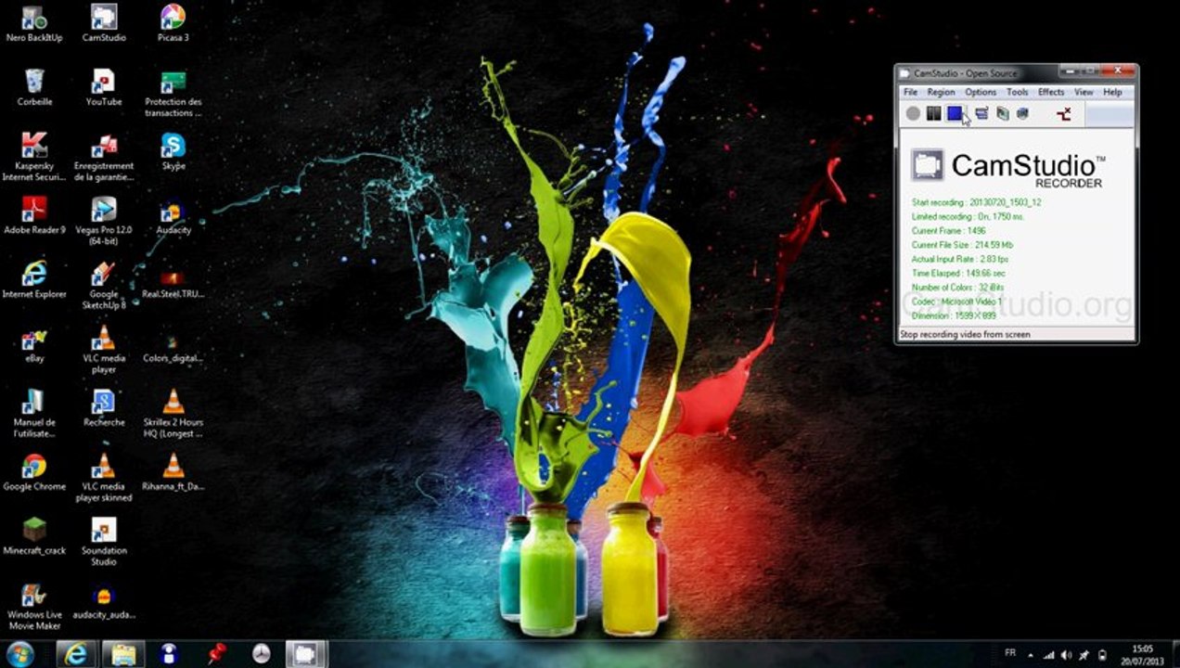1180x668 pixels.
Task: Click the clock-like icon in the taskbar
Action: (261, 654)
